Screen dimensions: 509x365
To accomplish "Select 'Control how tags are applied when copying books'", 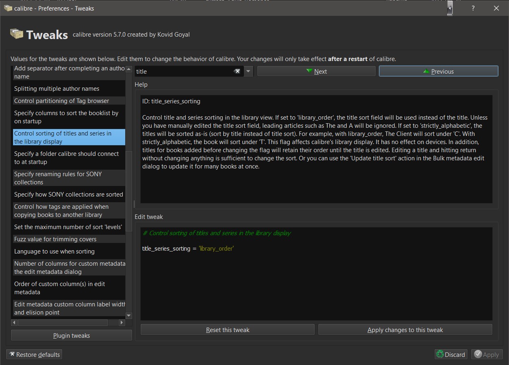I will click(x=69, y=211).
